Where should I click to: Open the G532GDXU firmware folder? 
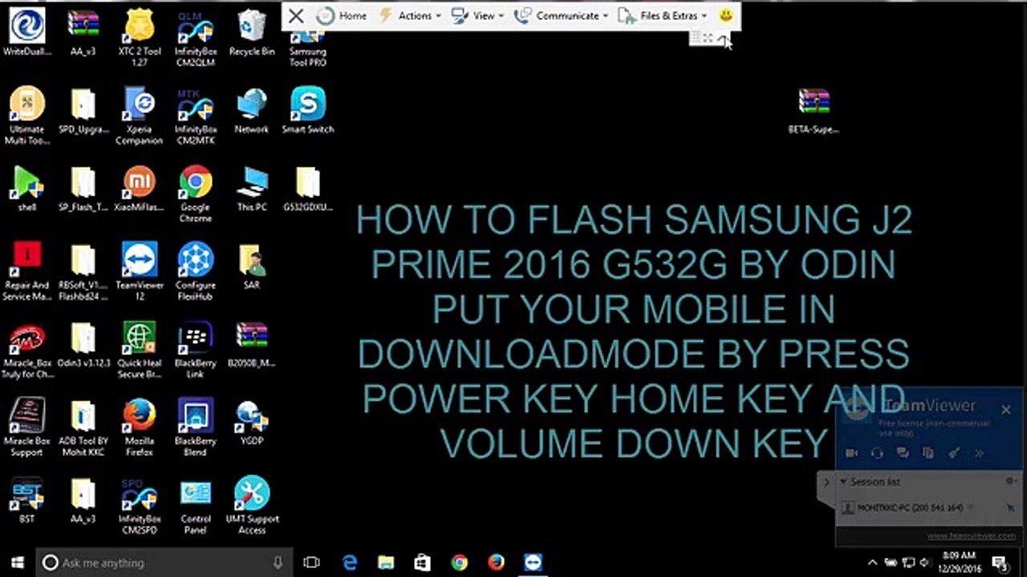click(308, 188)
